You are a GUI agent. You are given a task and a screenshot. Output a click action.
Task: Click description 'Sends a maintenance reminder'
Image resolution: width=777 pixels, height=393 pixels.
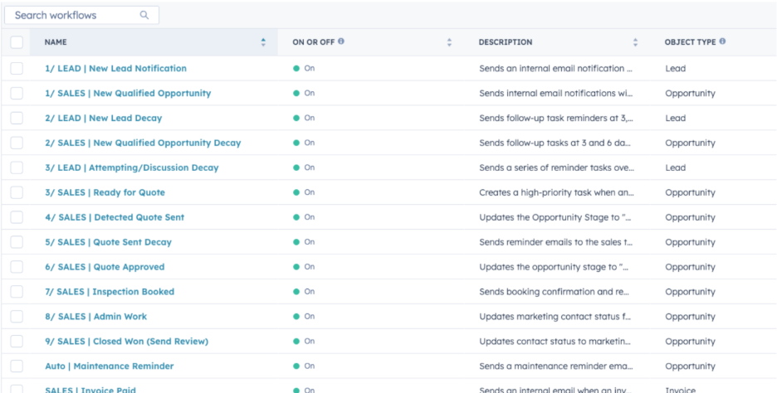[556, 366]
